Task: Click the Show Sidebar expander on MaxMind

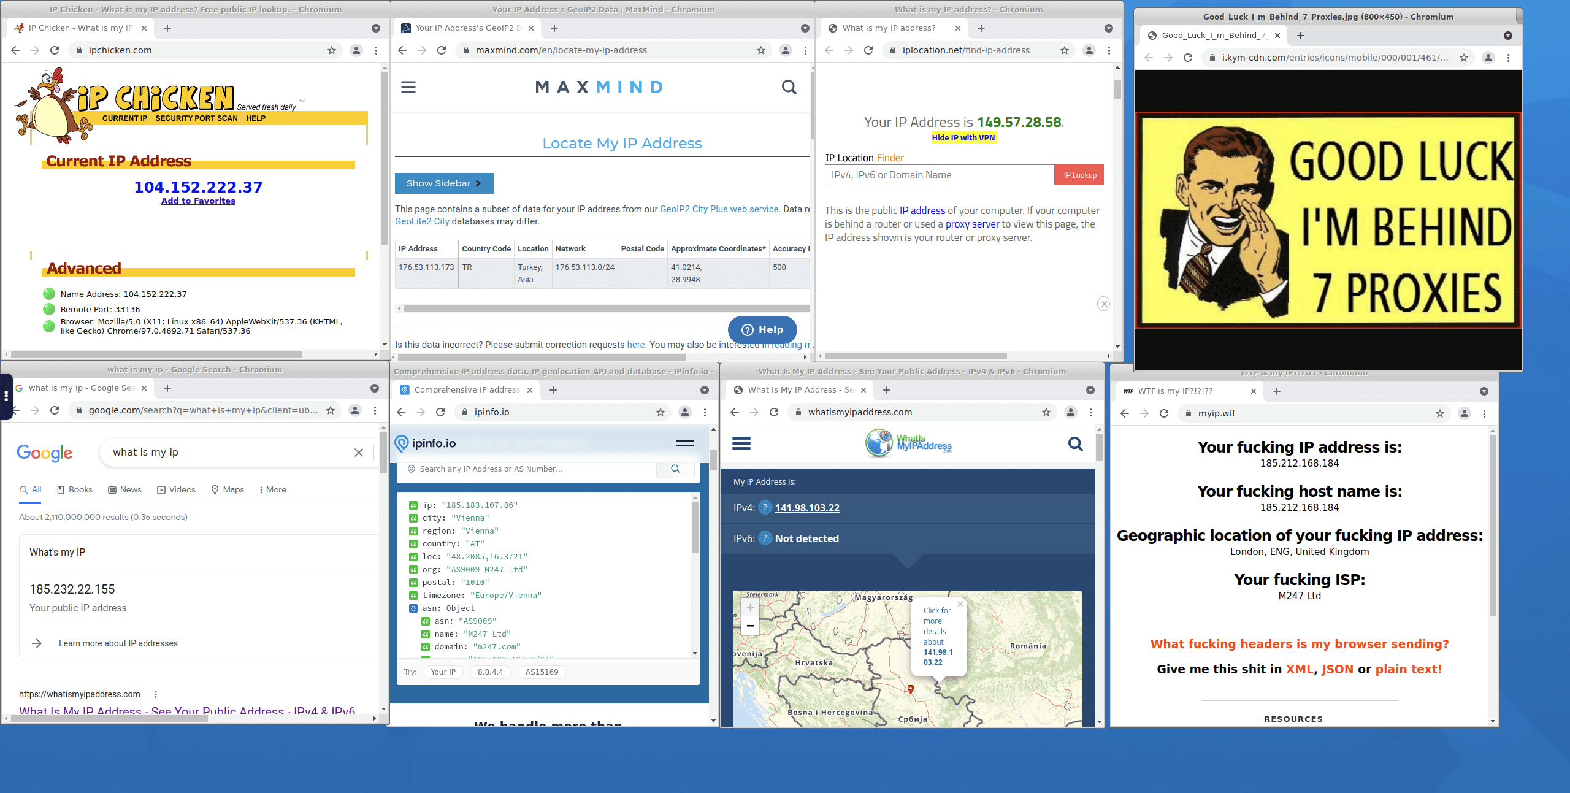Action: pyautogui.click(x=443, y=183)
